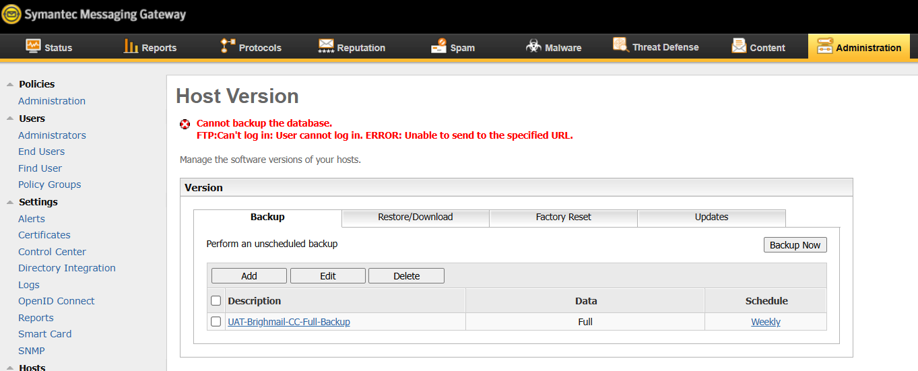Switch to the Restore/Download tab
The height and width of the screenshot is (371, 918).
[415, 217]
